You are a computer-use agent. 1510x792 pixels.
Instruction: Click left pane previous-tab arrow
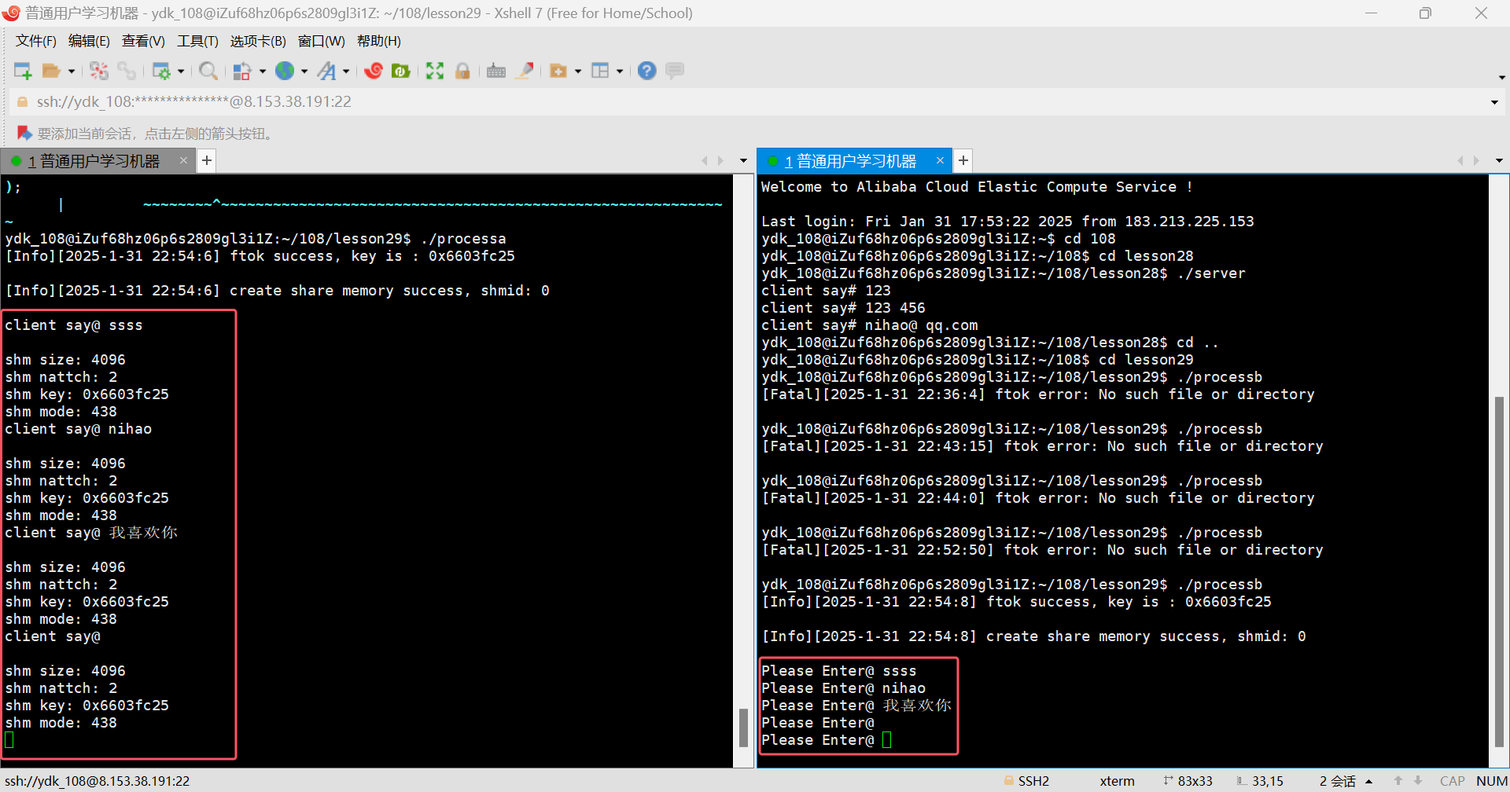pyautogui.click(x=705, y=161)
